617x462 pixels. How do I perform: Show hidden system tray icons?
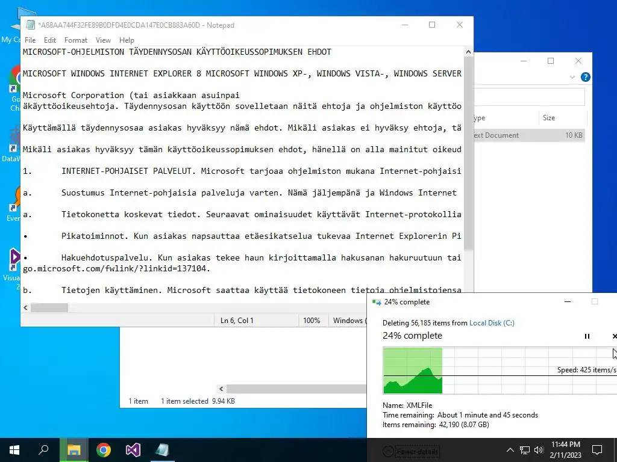click(510, 450)
